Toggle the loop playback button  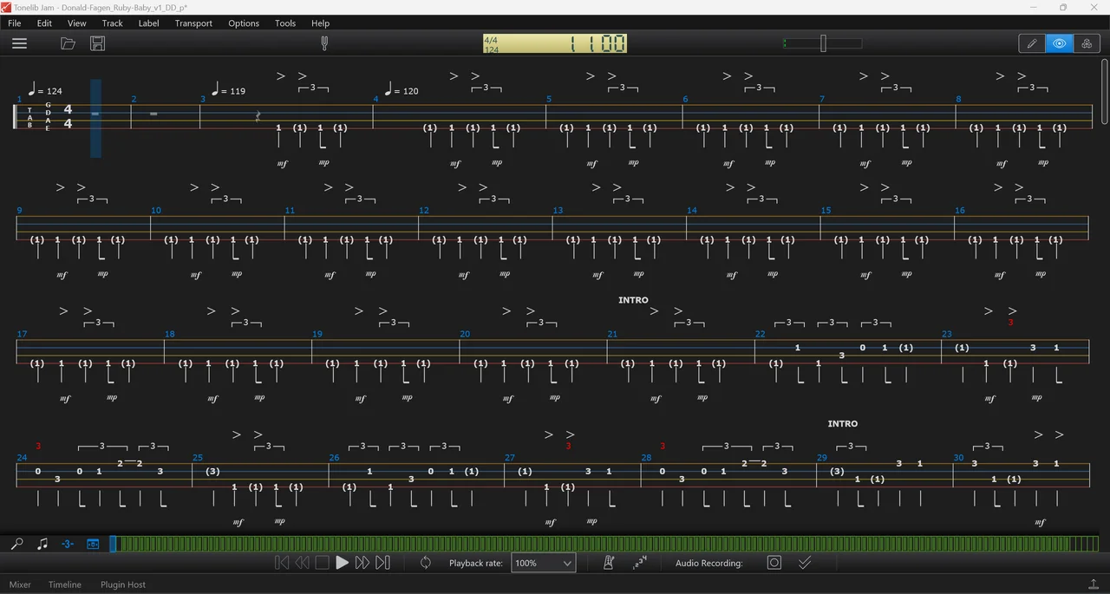point(425,563)
